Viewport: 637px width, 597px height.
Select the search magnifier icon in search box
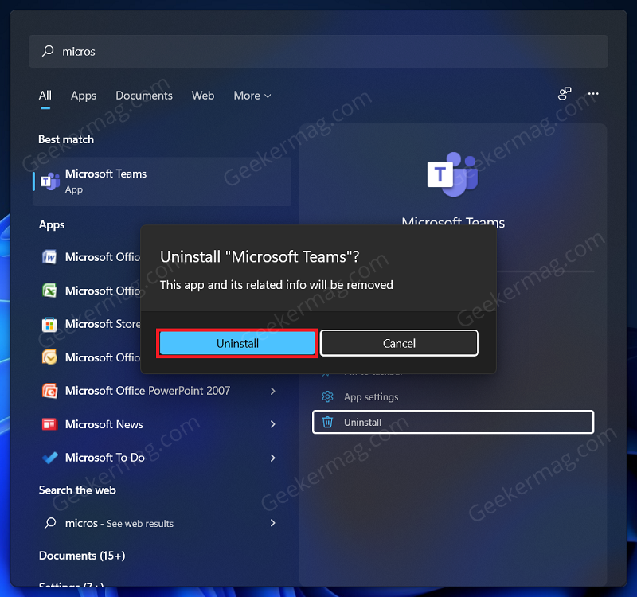coord(48,51)
